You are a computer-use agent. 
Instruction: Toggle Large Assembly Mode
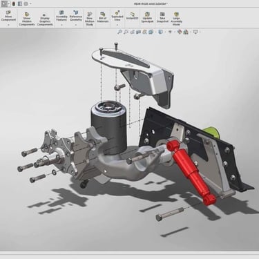(176, 19)
